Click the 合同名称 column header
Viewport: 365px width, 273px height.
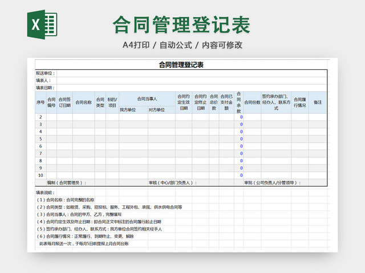(x=84, y=102)
